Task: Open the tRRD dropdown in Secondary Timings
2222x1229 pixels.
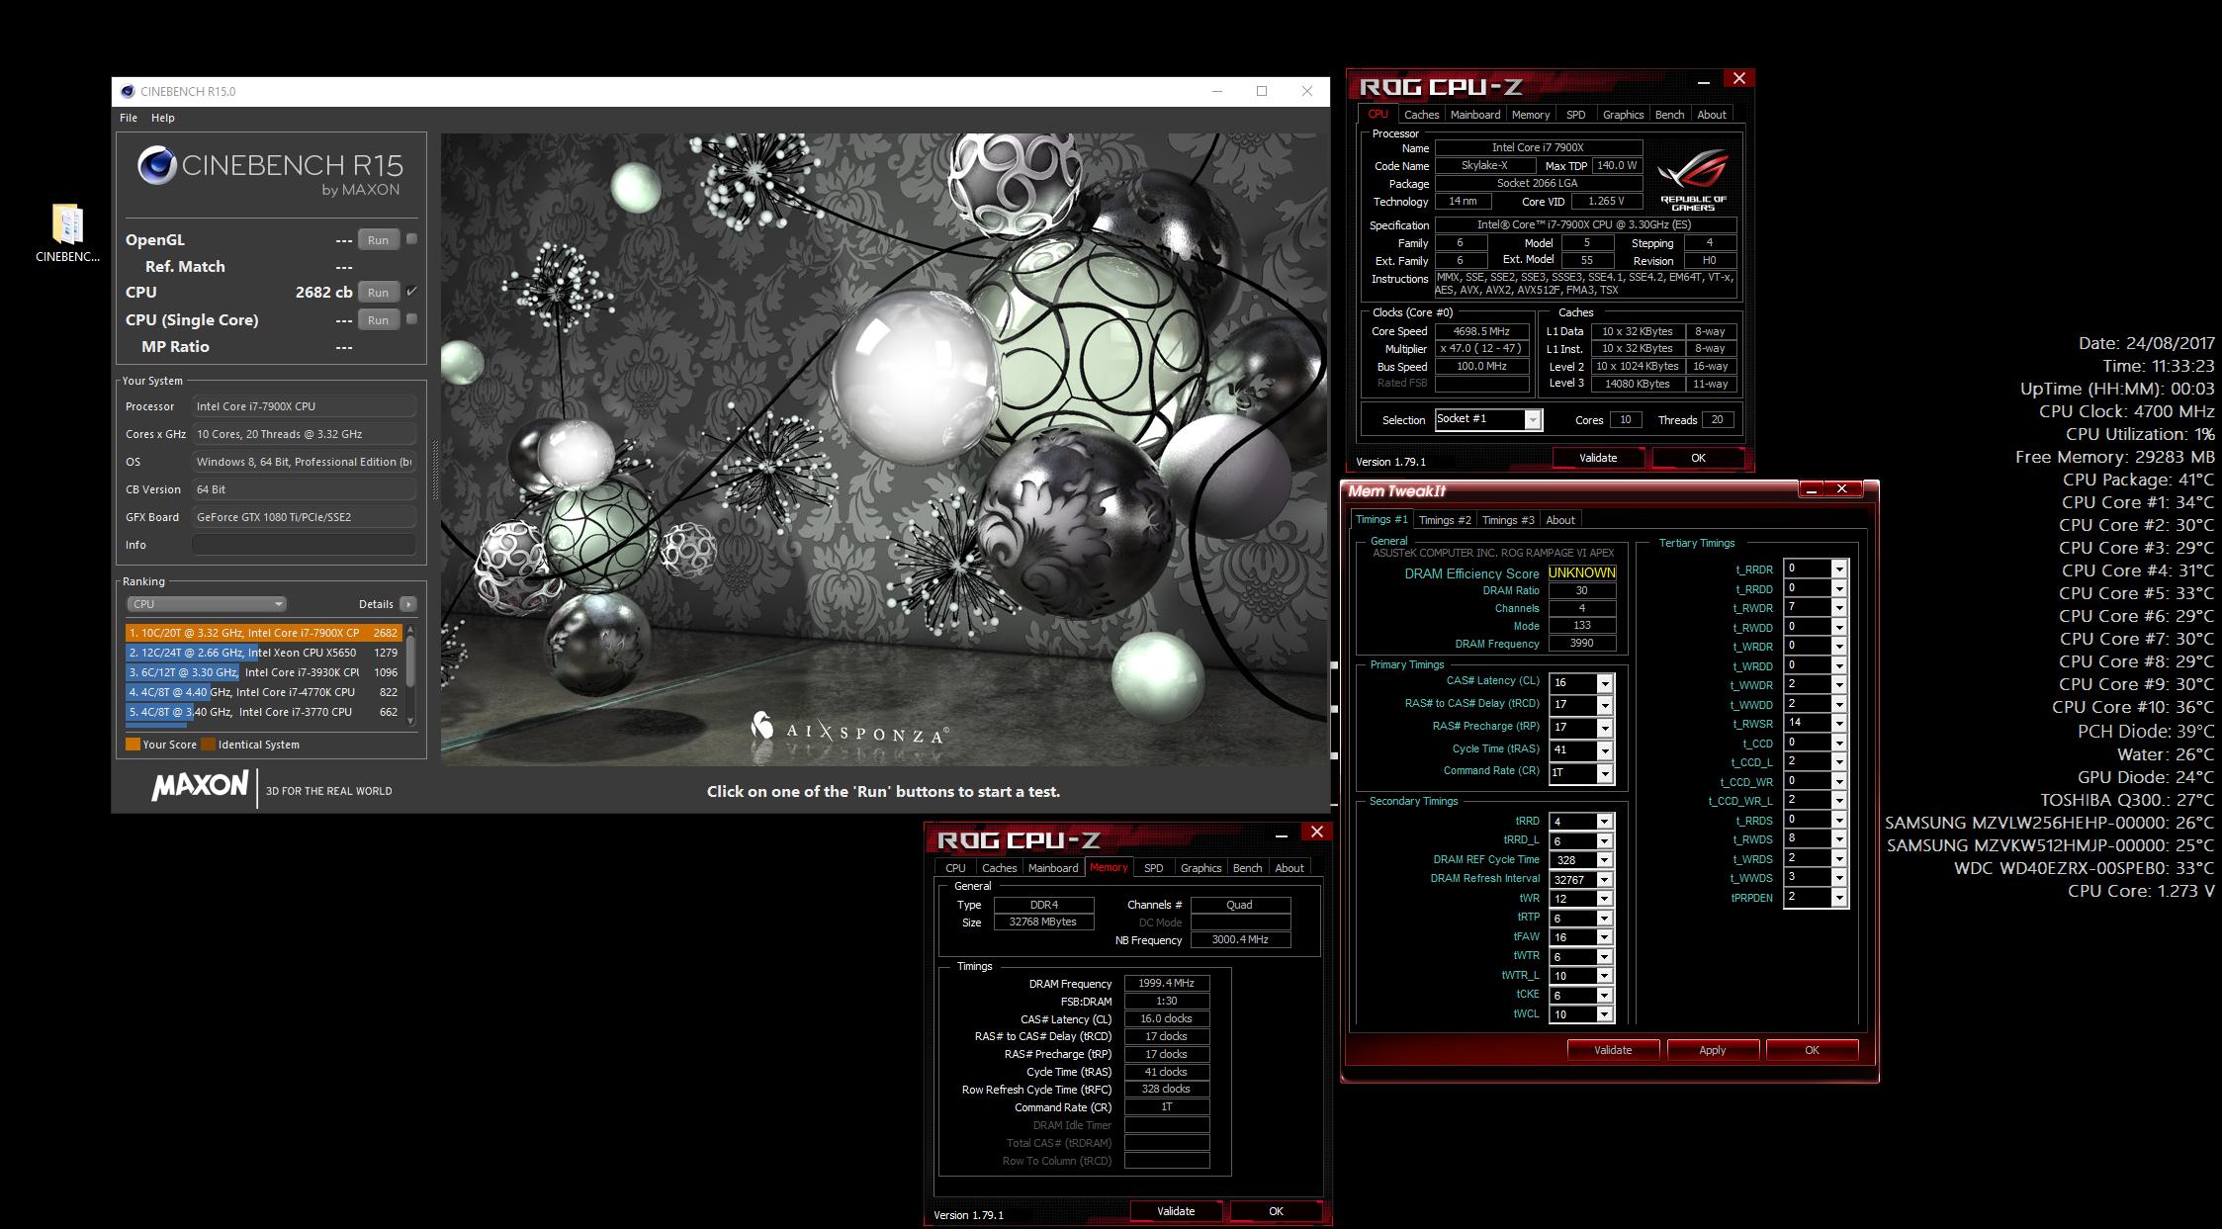Action: [x=1605, y=822]
